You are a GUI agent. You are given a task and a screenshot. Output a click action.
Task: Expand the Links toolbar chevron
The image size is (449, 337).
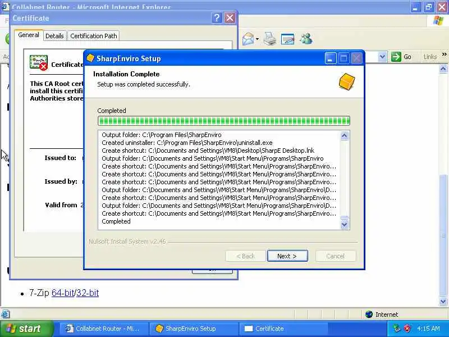[444, 54]
